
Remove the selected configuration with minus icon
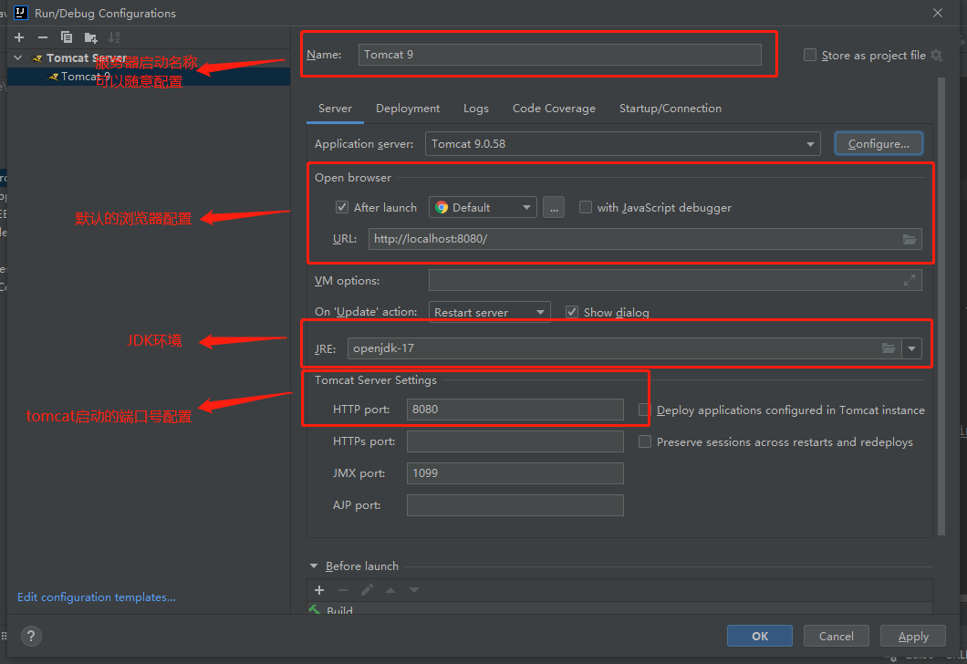pos(43,37)
